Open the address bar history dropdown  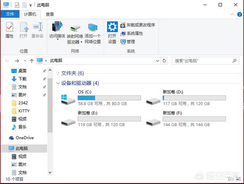157,61
